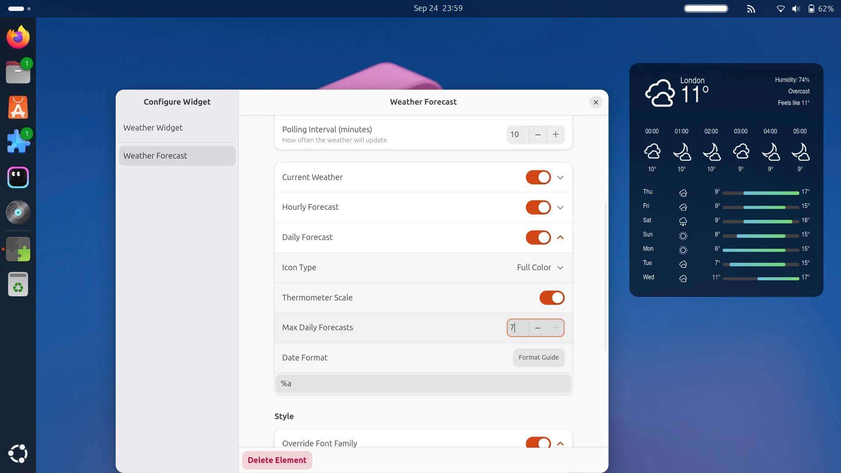Open the green puzzle piece dock app
Image resolution: width=841 pixels, height=473 pixels.
pos(18,249)
